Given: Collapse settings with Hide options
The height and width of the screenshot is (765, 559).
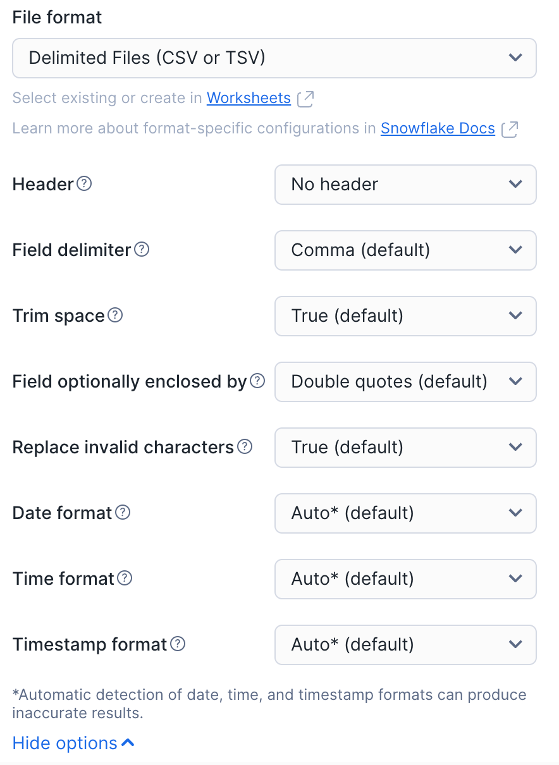Looking at the screenshot, I should coord(73,743).
